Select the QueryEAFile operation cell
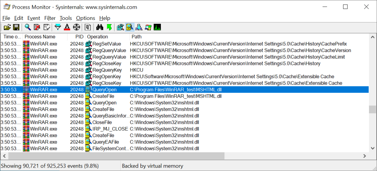Image resolution: width=377 pixels, height=171 pixels. 106,142
